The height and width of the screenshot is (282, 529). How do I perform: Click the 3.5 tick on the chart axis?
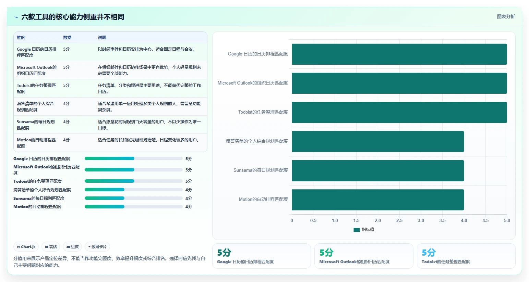[443, 220]
